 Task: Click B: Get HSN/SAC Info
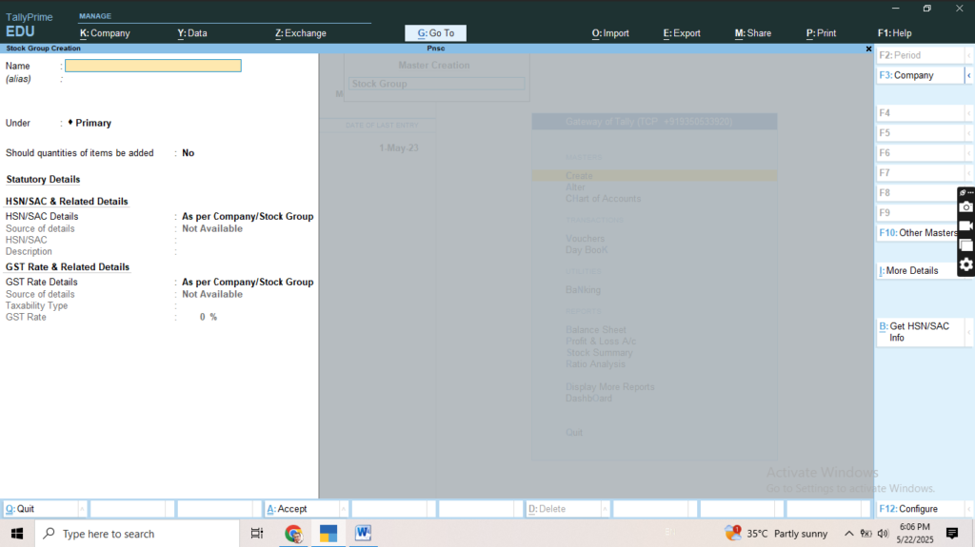click(x=920, y=332)
